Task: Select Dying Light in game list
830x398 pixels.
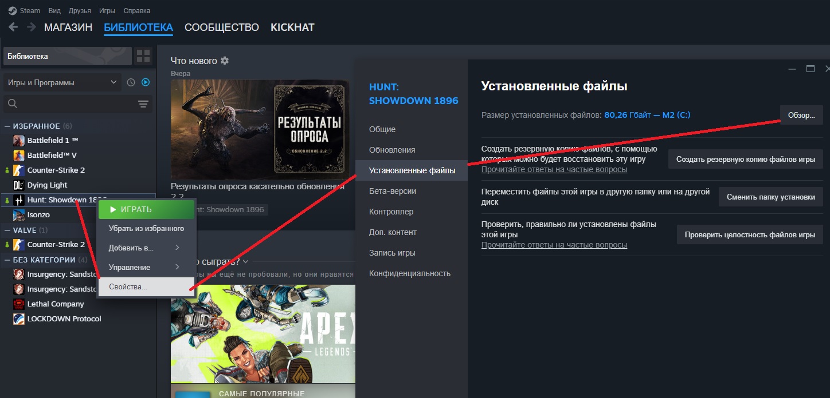Action: [47, 185]
